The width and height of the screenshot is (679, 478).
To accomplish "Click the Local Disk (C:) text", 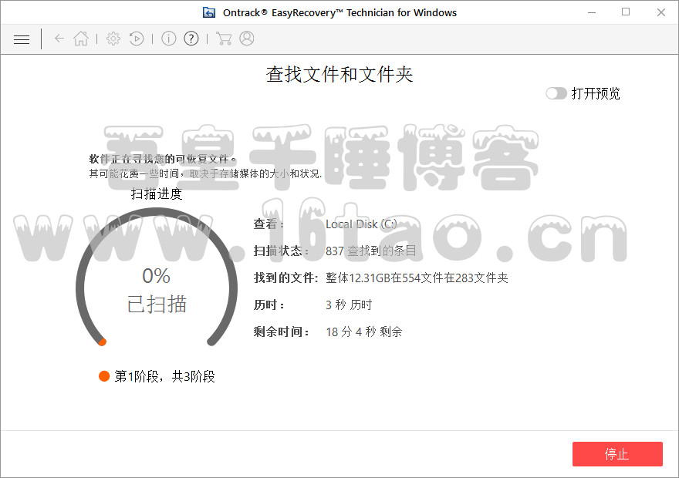I will coord(360,224).
